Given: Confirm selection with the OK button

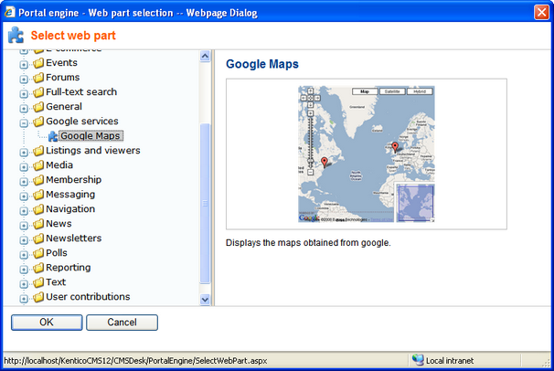Looking at the screenshot, I should tap(47, 323).
